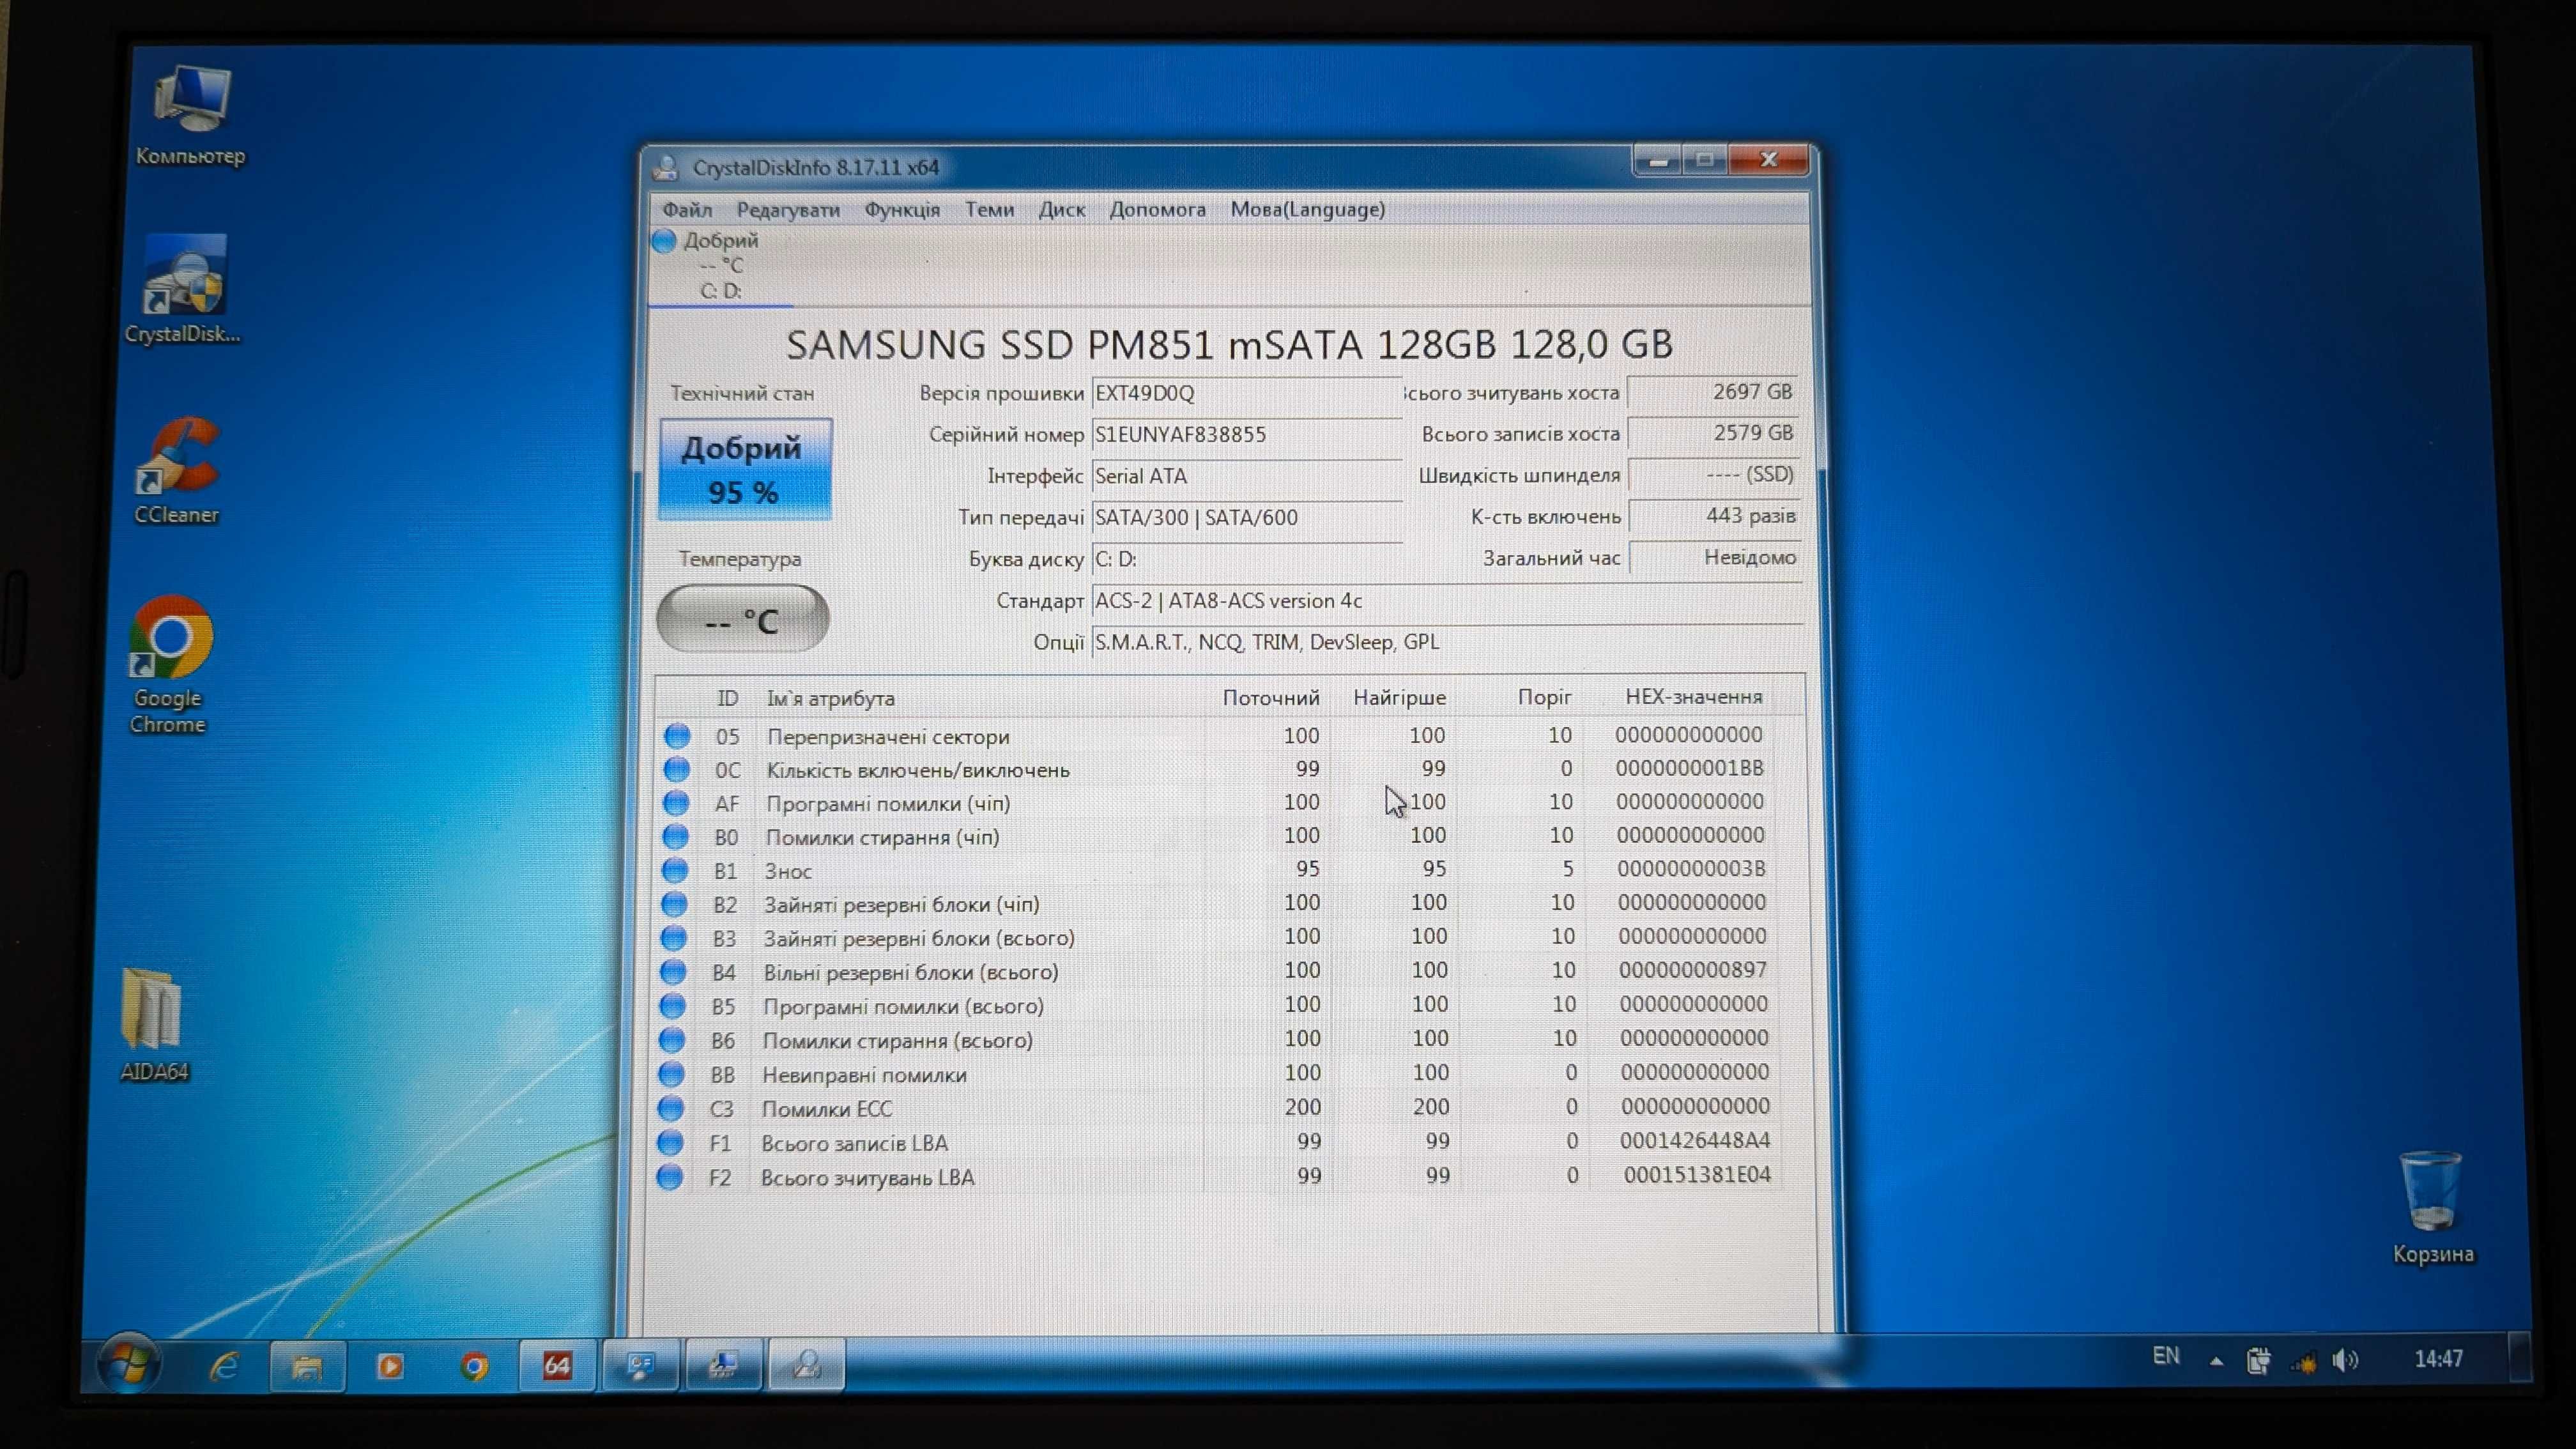
Task: Click the serial number S1EUNYAF838855
Action: [1247, 434]
